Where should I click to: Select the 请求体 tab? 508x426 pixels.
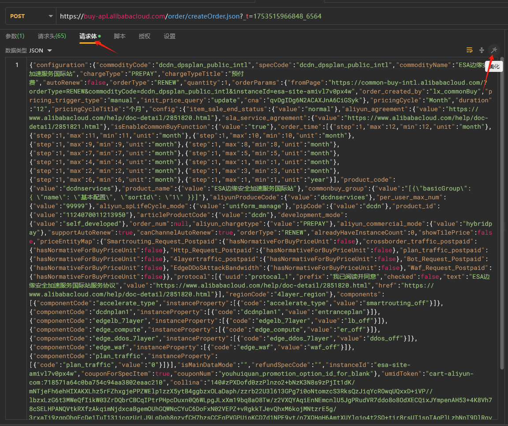90,36
